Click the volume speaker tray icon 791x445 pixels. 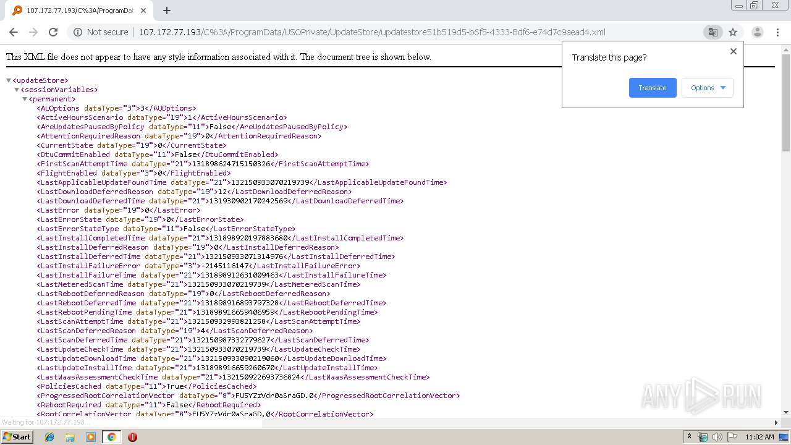(x=717, y=437)
